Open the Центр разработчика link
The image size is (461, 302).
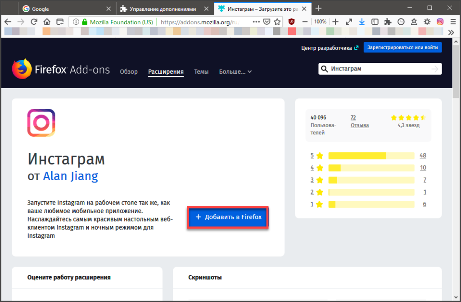tap(330, 48)
